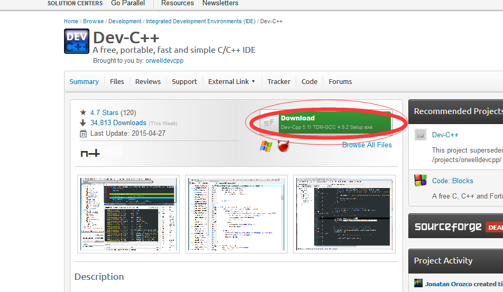Click the green Download button

click(x=326, y=123)
